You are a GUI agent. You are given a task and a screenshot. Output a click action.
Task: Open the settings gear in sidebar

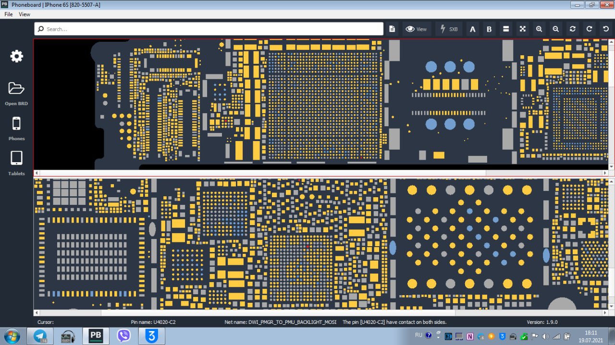click(x=16, y=56)
